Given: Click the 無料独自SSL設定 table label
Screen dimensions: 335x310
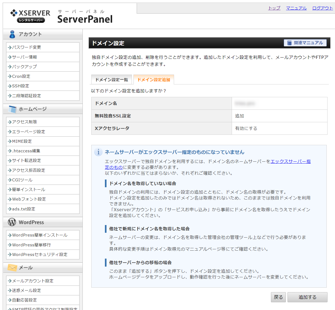Looking at the screenshot, I should tap(113, 116).
